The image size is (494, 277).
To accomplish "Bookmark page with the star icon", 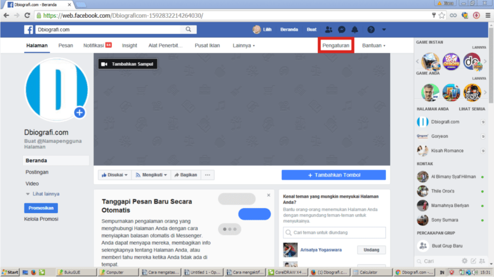I will coord(442,15).
